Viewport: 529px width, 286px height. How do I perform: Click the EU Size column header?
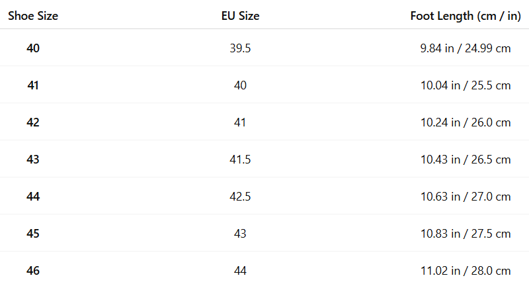pos(240,17)
